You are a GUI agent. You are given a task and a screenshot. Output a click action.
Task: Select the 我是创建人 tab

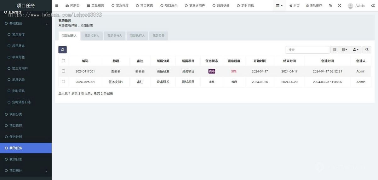[69, 36]
